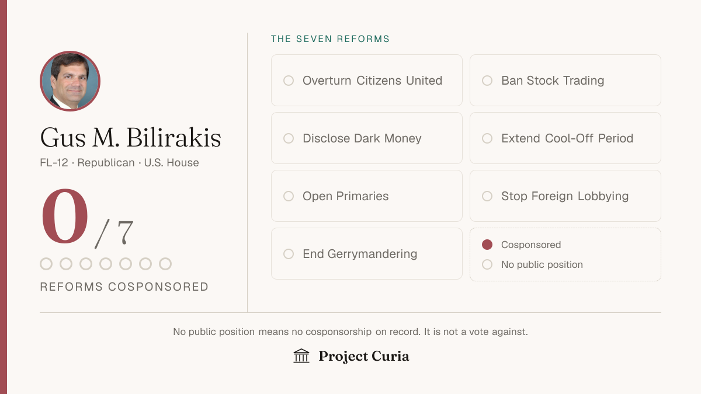
Task: Click the Open Primaries card
Action: point(367,196)
